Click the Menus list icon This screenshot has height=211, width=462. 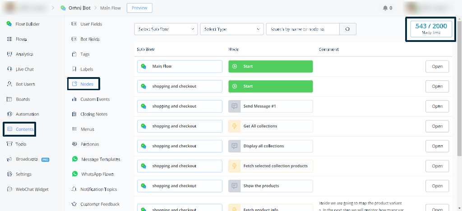click(74, 129)
